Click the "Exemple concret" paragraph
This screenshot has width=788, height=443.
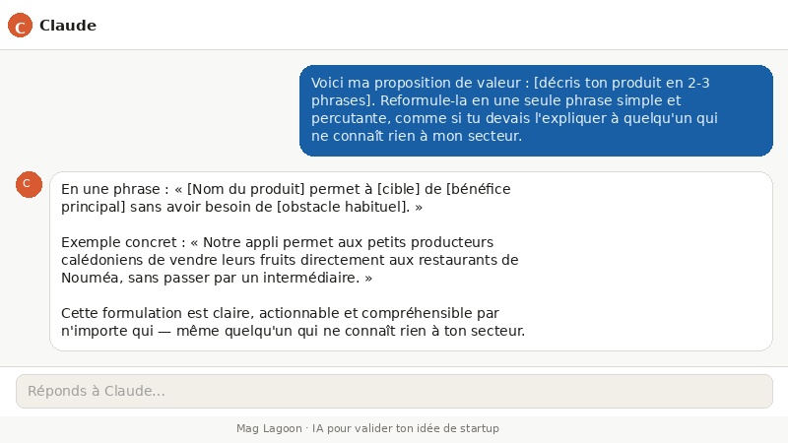[290, 260]
